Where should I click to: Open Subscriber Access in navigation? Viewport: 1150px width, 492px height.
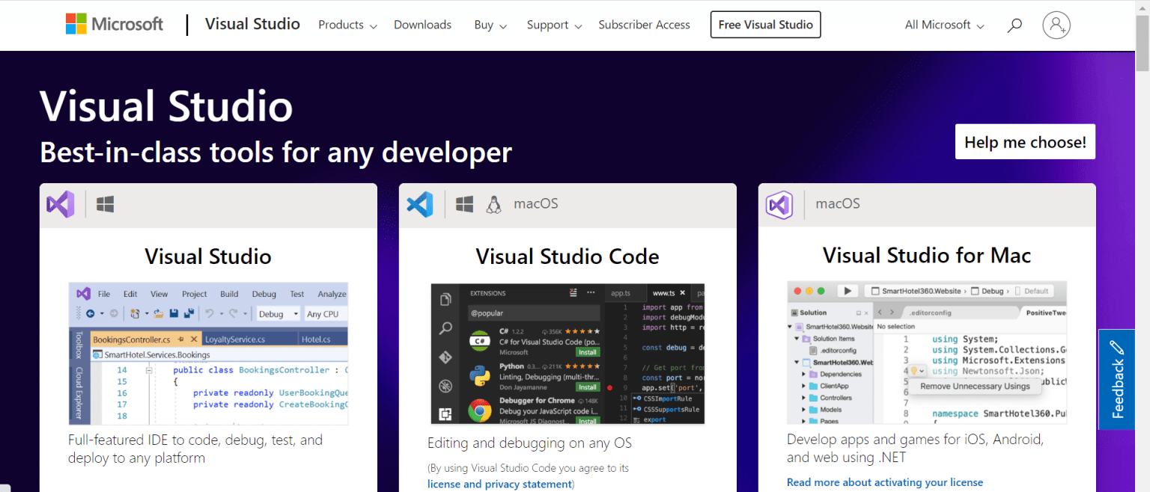click(644, 25)
